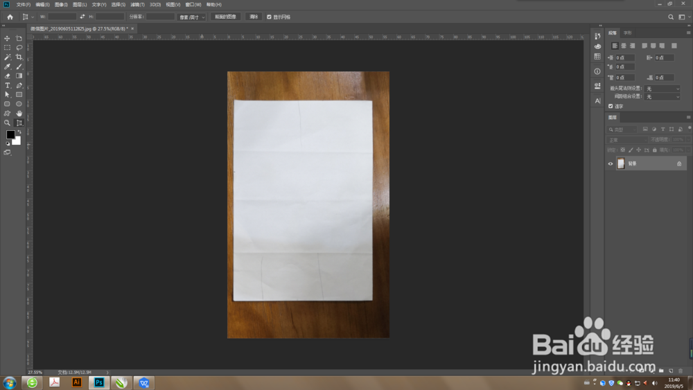693x390 pixels.
Task: Select the Hand tool
Action: click(19, 114)
